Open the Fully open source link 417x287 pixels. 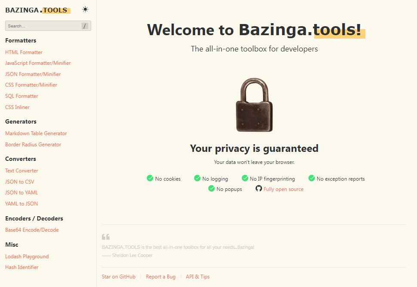283,189
